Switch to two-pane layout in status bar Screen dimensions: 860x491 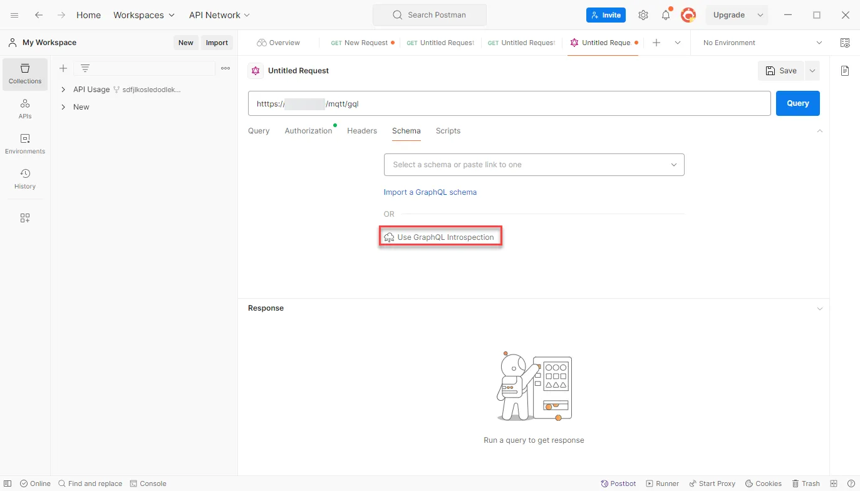click(x=834, y=483)
